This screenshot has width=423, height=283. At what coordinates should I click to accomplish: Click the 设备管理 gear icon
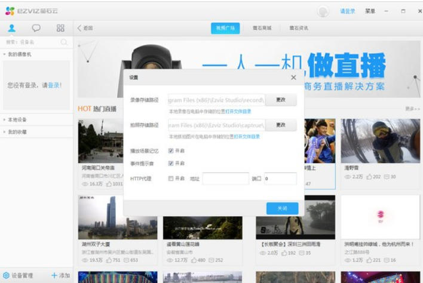pos(6,276)
